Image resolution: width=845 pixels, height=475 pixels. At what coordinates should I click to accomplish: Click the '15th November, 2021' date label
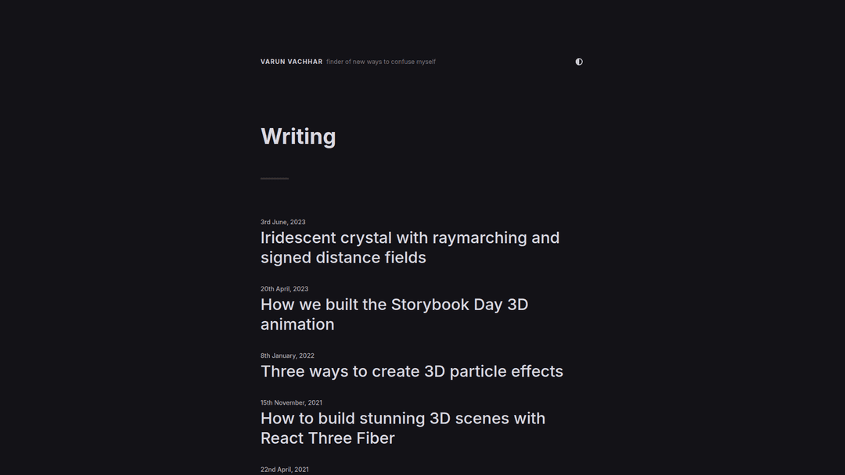(x=291, y=403)
